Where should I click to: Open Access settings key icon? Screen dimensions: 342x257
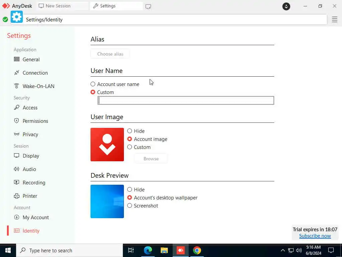tap(17, 107)
